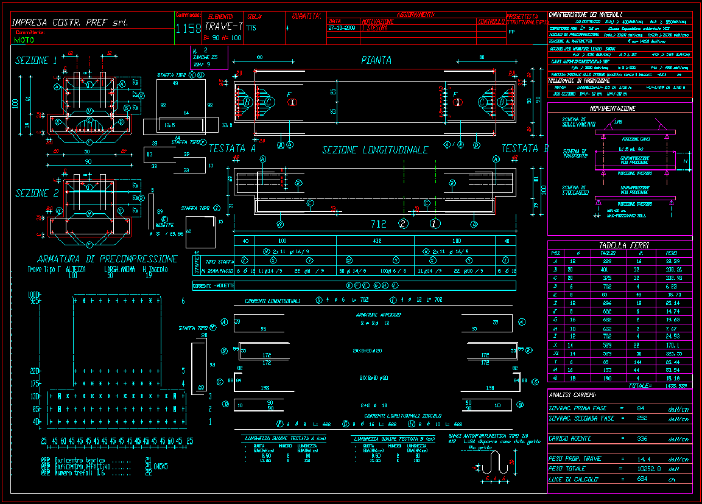Select the MOVIMENTAZIONE panel heading
The width and height of the screenshot is (702, 504).
[x=613, y=108]
